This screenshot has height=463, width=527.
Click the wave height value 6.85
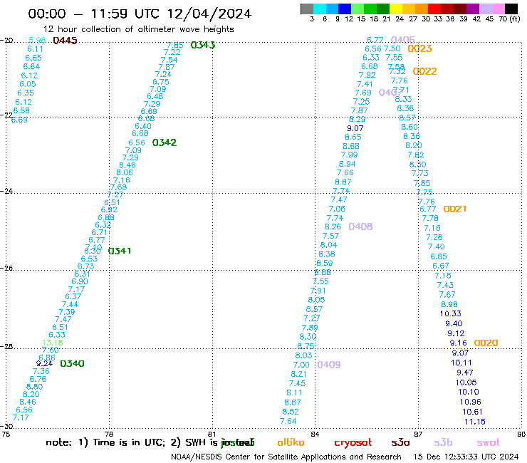(439, 256)
